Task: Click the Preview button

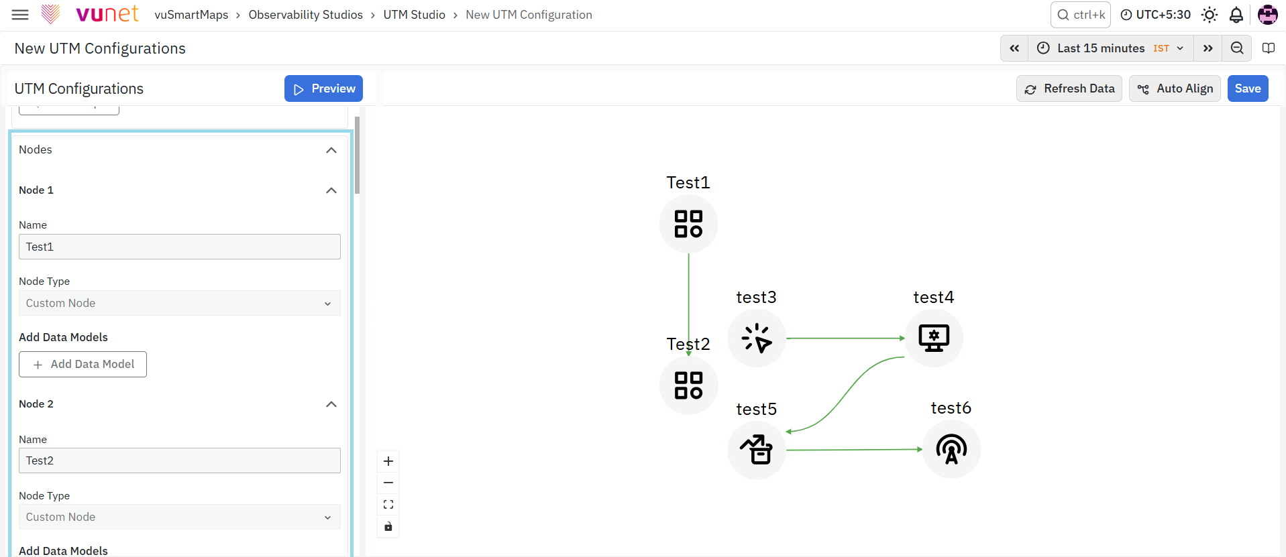Action: [323, 88]
